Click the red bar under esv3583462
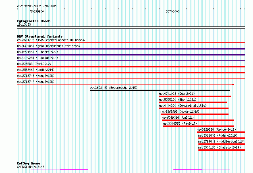This screenshot has height=173, width=253. [131, 73]
